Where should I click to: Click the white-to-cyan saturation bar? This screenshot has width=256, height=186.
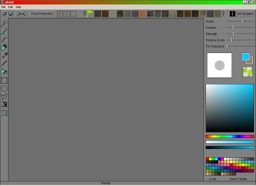(x=230, y=142)
